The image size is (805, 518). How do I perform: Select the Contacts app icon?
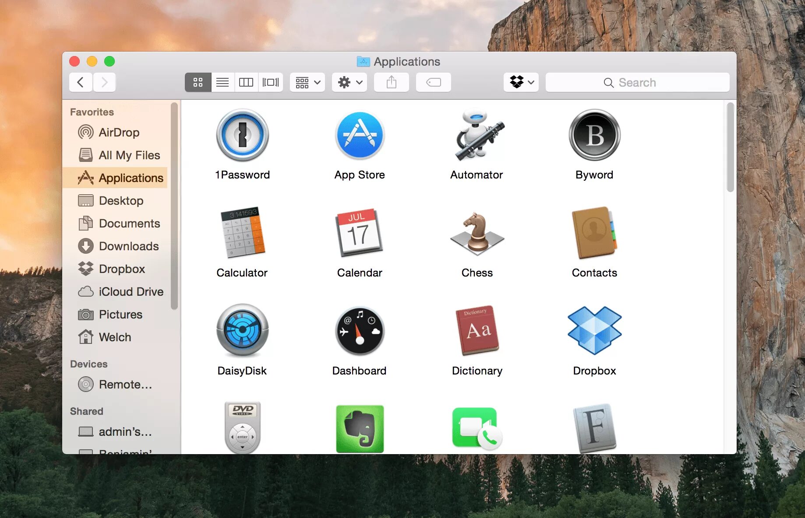coord(594,233)
